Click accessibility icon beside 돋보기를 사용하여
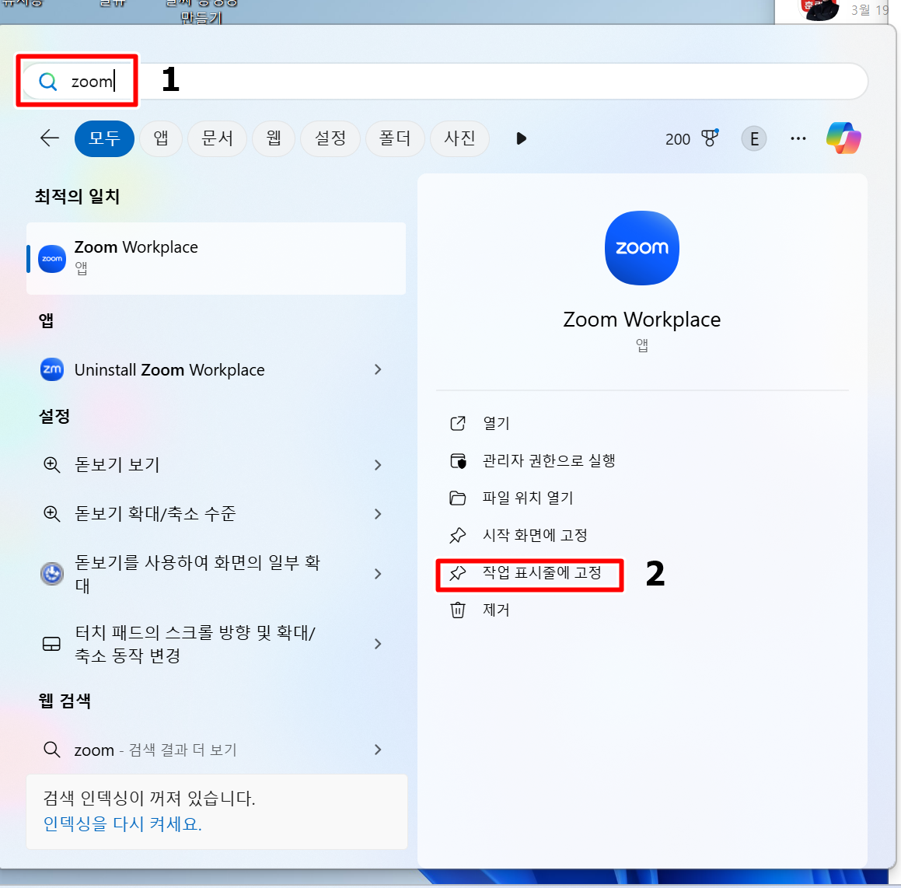The width and height of the screenshot is (901, 888). click(x=52, y=574)
